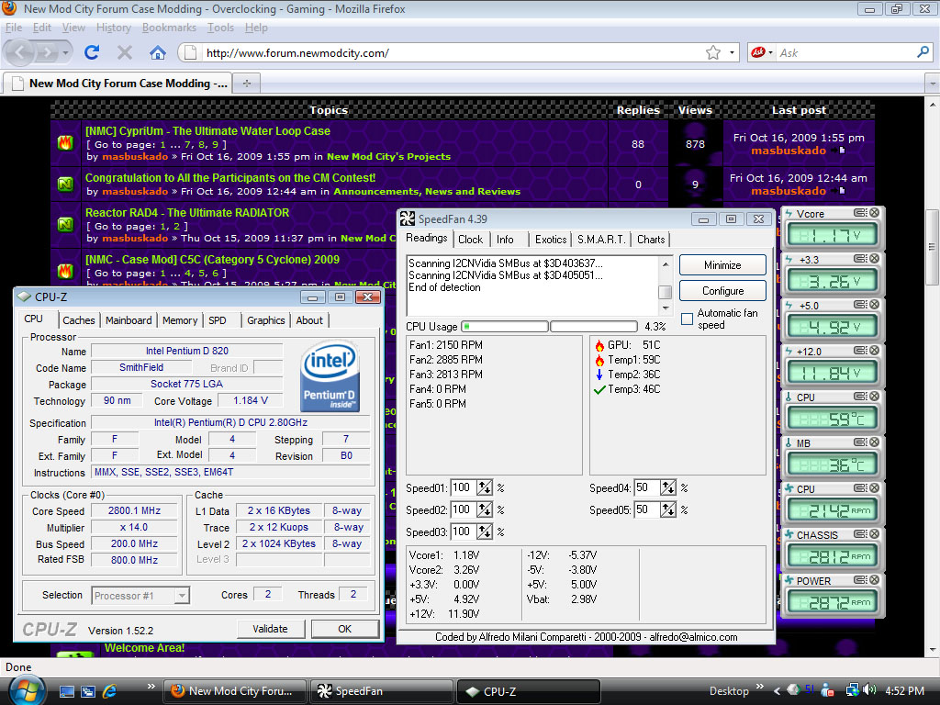
Task: Click Firefox Reload page icon
Action: point(92,52)
